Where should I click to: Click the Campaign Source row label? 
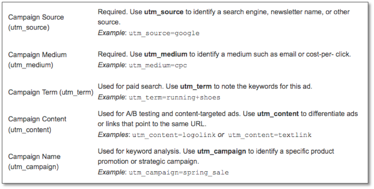[x=36, y=22]
